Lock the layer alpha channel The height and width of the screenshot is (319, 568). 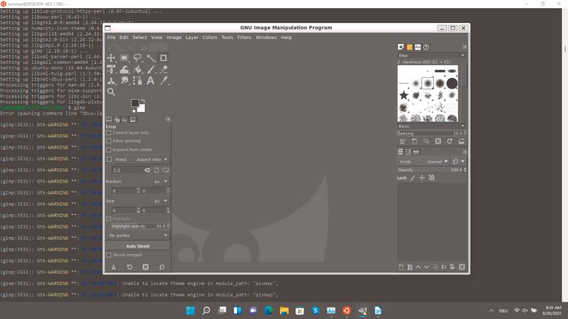431,178
